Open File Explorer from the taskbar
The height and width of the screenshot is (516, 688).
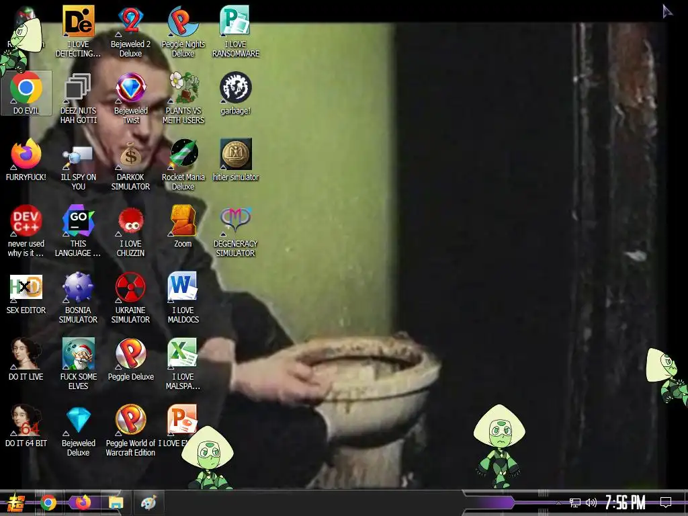coord(116,503)
